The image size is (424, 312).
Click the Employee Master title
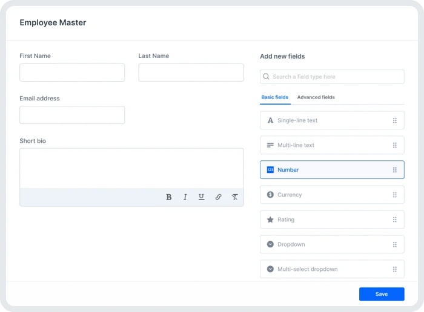click(x=53, y=22)
